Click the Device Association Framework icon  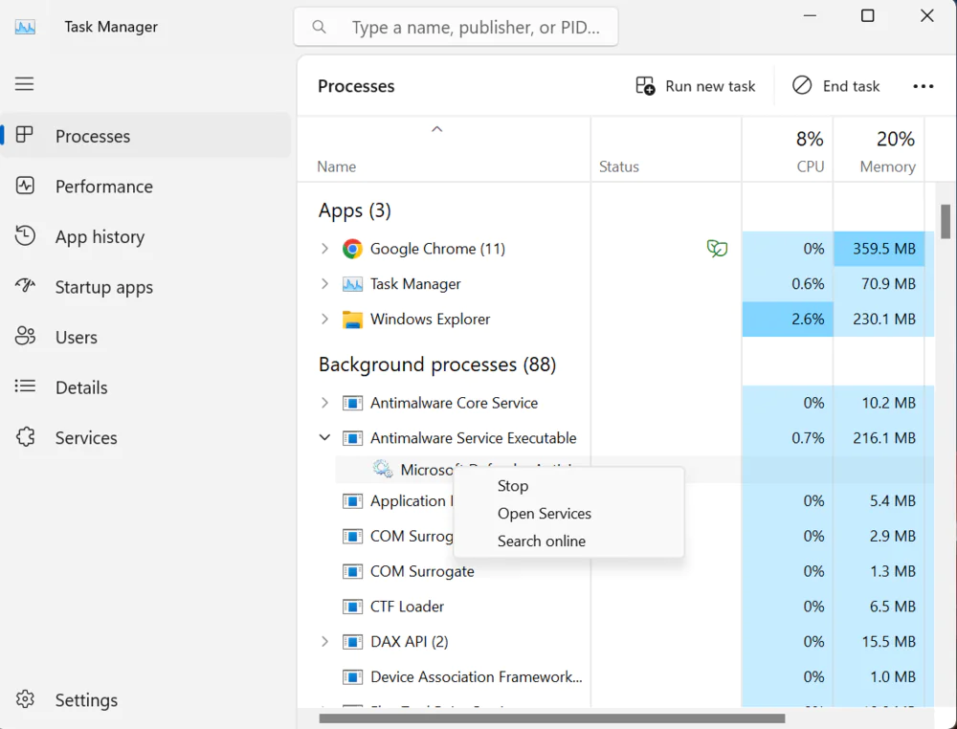(x=352, y=677)
